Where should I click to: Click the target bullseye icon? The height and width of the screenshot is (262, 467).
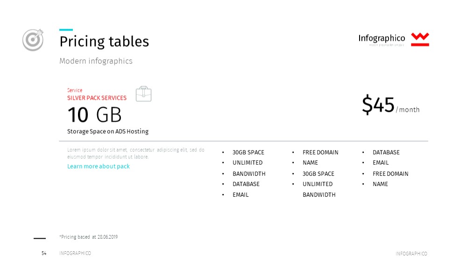33,40
